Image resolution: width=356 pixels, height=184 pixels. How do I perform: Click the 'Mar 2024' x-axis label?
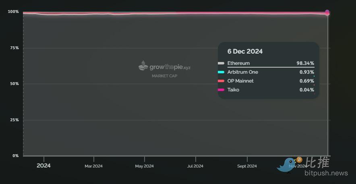(x=93, y=166)
